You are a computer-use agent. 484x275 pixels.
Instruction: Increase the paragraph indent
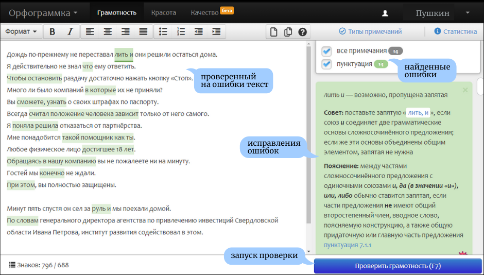coord(216,31)
